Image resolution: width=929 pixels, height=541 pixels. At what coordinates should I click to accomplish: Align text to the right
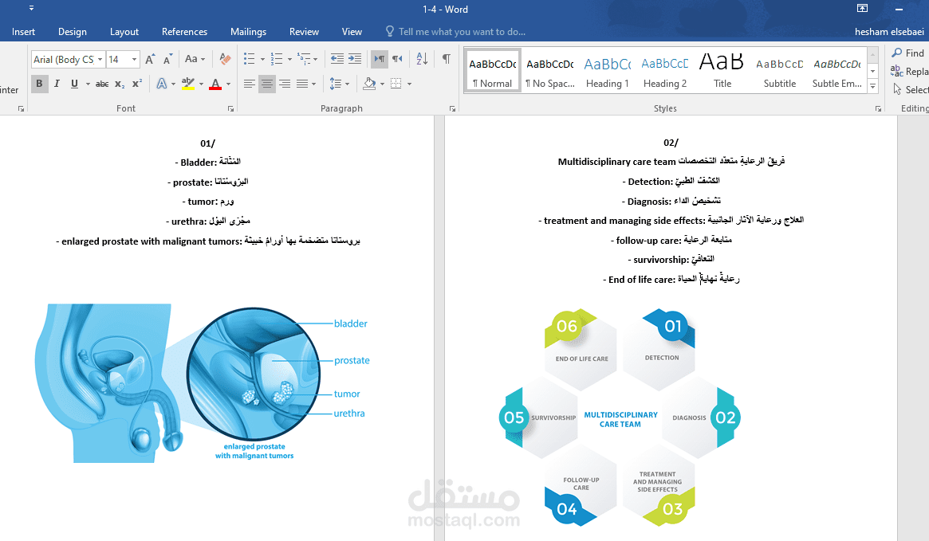pos(285,84)
